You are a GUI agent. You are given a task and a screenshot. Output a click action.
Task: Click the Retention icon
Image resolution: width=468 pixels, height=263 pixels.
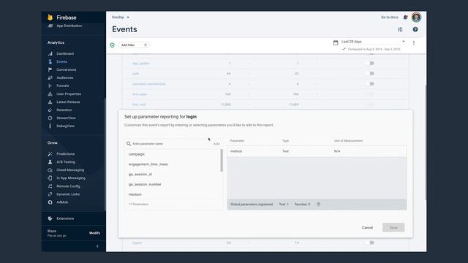50,110
